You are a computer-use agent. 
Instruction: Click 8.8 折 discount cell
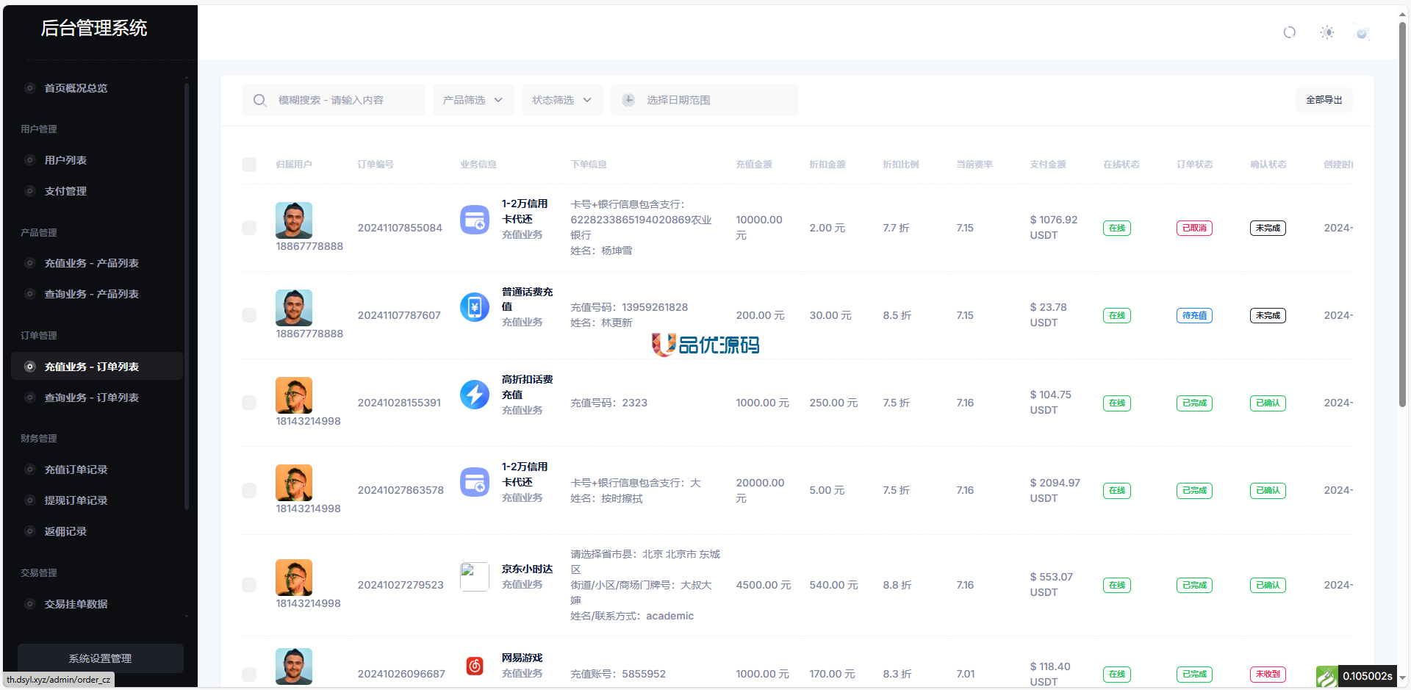897,585
